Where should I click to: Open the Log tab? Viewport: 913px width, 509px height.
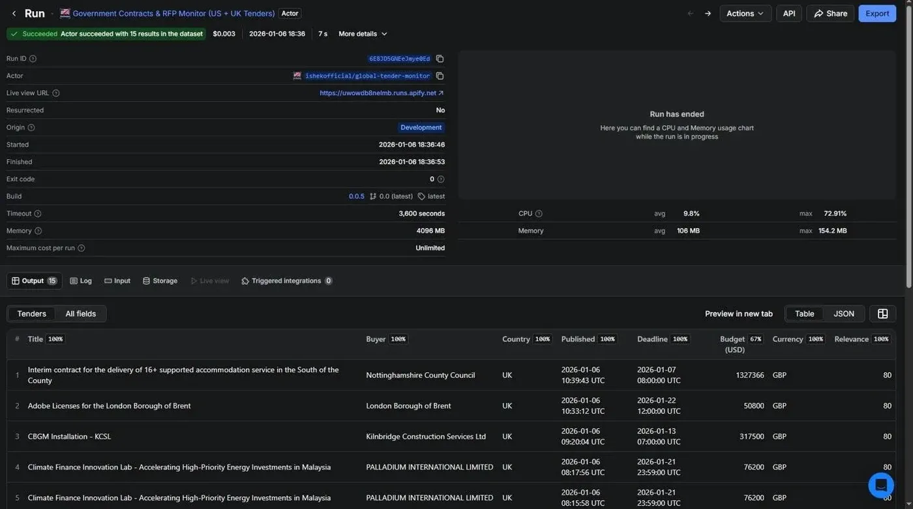pos(81,281)
